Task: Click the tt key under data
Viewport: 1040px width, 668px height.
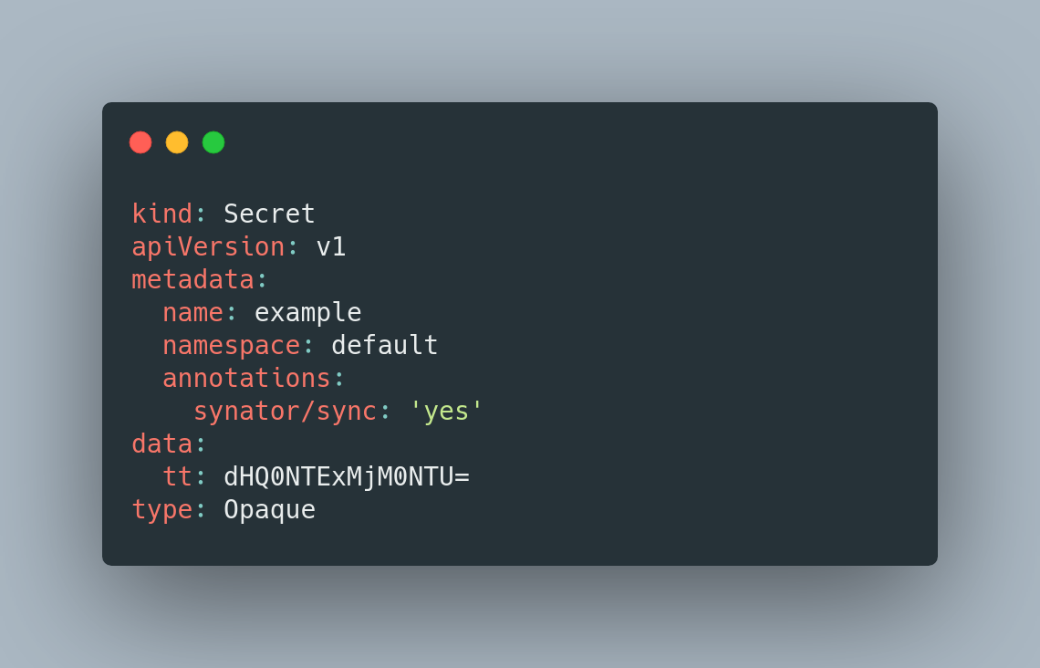Action: (x=178, y=477)
